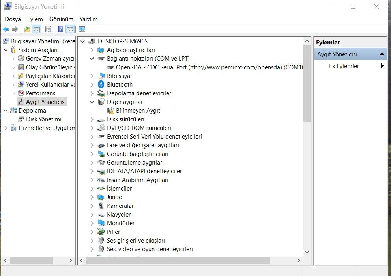The image size is (391, 276).
Task: Select IDE ATA/ATAPI denetleyiciler row
Action: click(x=144, y=171)
